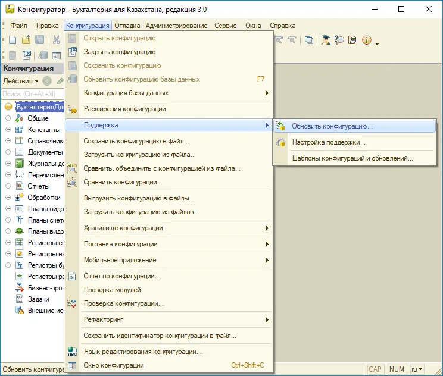Viewport: 443px width, 376px height.
Task: Open Поставка конфигурации submenu
Action: 169,244
